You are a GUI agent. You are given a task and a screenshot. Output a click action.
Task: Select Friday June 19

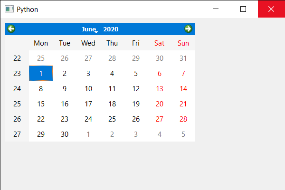[136, 104]
